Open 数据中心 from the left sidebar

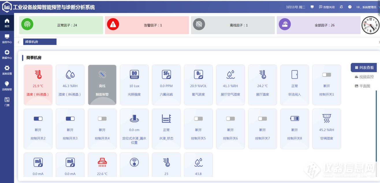7,53
